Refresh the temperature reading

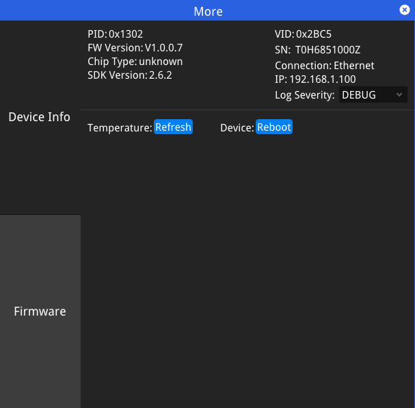(x=173, y=127)
